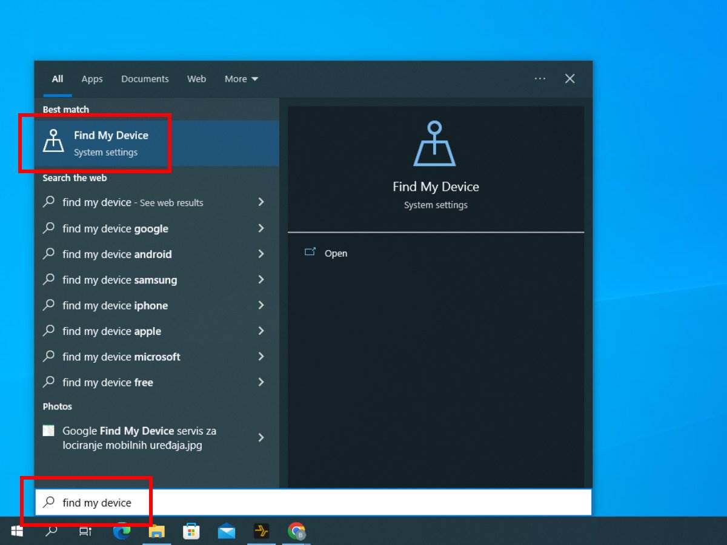The height and width of the screenshot is (545, 727).
Task: Expand 'find my device google' suggestion arrow
Action: click(261, 228)
